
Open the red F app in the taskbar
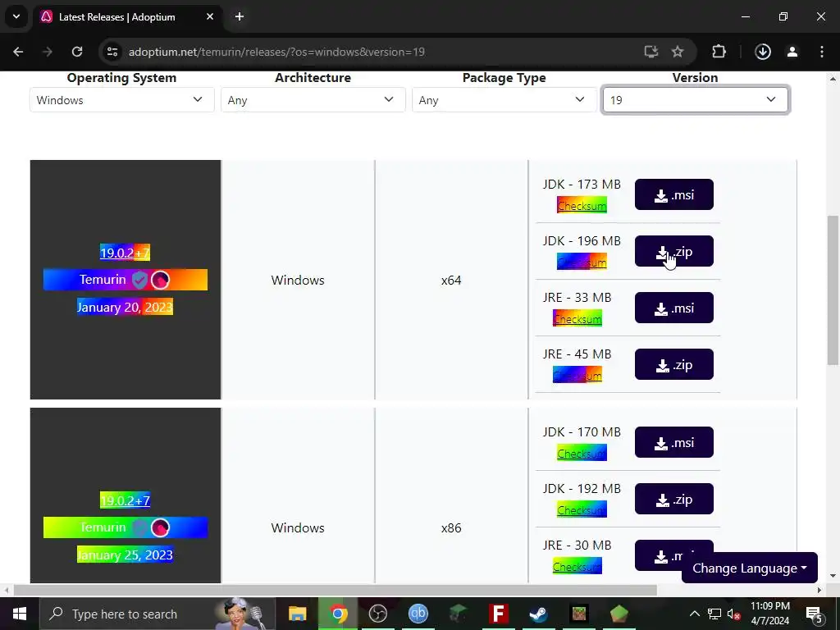pos(498,614)
